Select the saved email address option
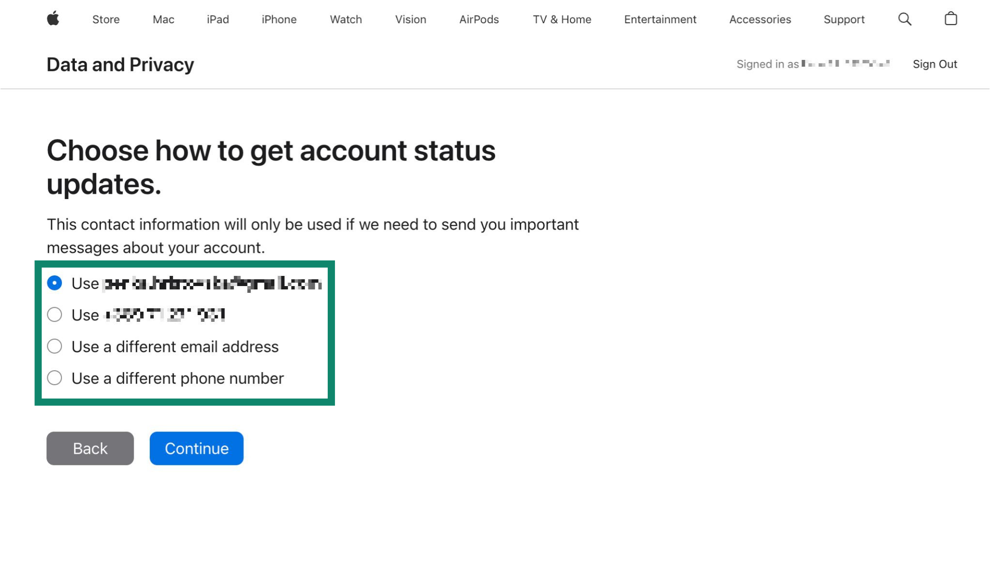Screen dimensions: 990x561 (55, 283)
